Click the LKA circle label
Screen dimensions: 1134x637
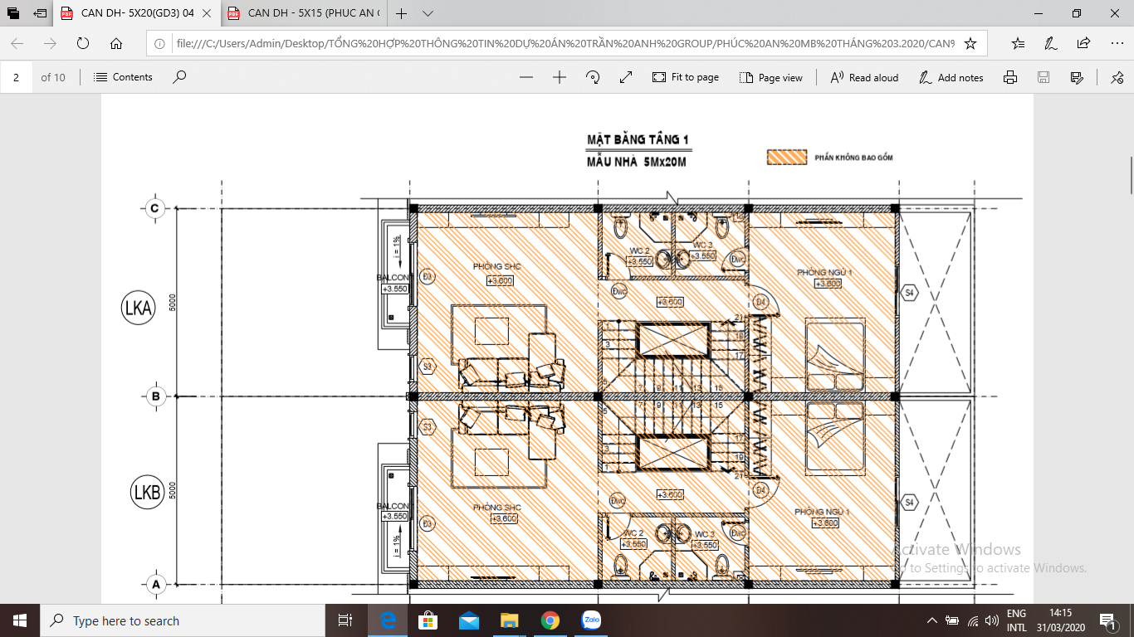click(138, 309)
